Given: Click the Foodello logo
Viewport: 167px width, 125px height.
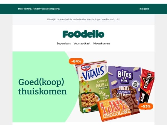Looking at the screenshot, I should (83, 34).
